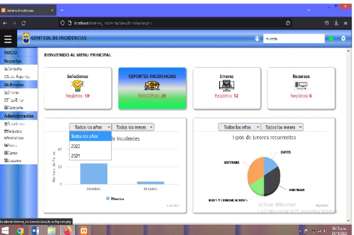This screenshot has height=235, width=354.
Task: Open the years dropdown of the pie chart
Action: click(x=239, y=127)
